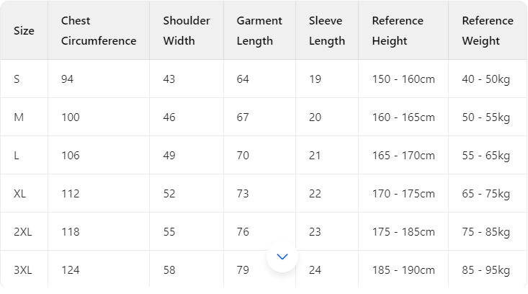Click the 3XL size row label
This screenshot has width=528, height=294.
pos(22,270)
